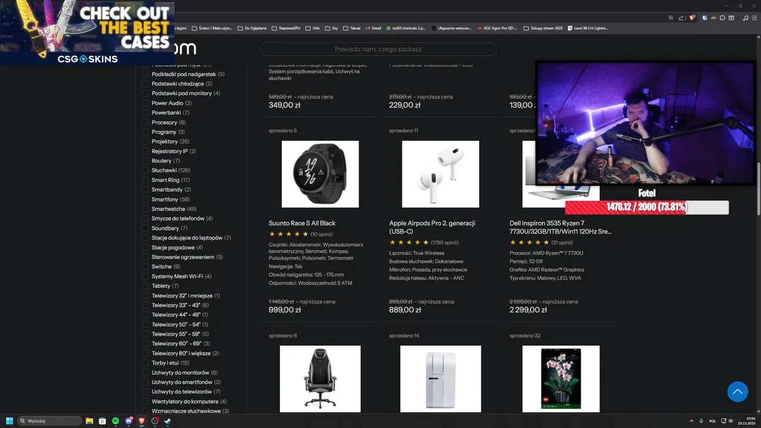Open the AOC Agon Pro bookmark
The image size is (761, 428).
(x=496, y=28)
